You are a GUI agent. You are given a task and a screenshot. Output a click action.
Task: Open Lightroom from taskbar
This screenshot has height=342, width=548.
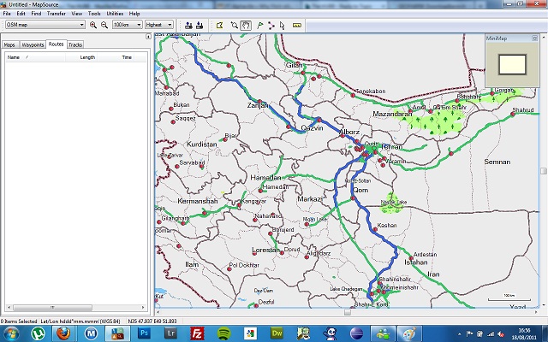(170, 333)
